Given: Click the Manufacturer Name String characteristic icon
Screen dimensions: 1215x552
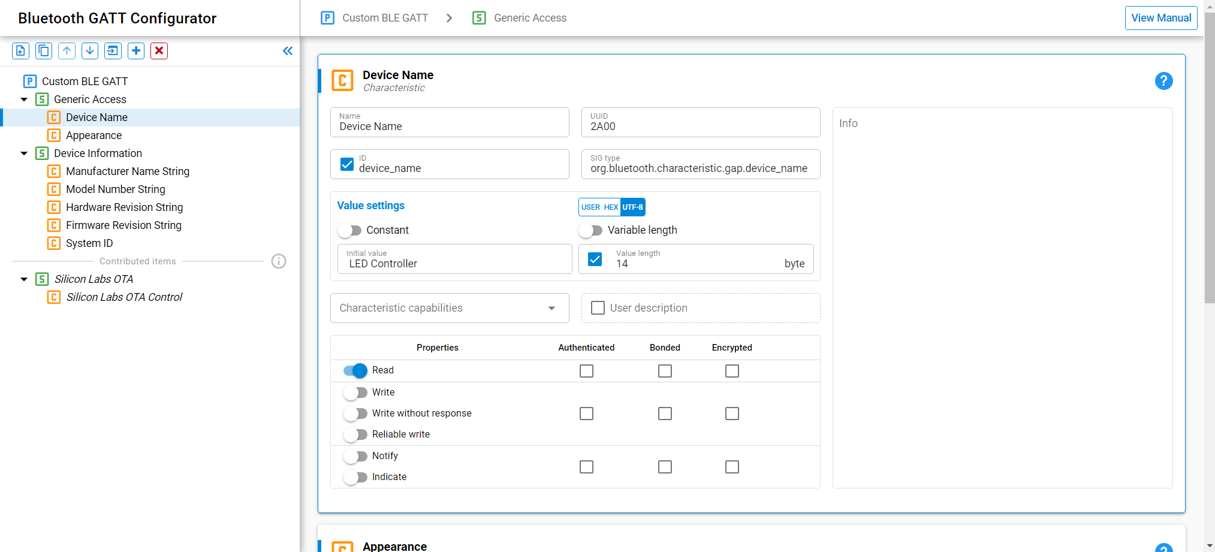Looking at the screenshot, I should [x=54, y=171].
